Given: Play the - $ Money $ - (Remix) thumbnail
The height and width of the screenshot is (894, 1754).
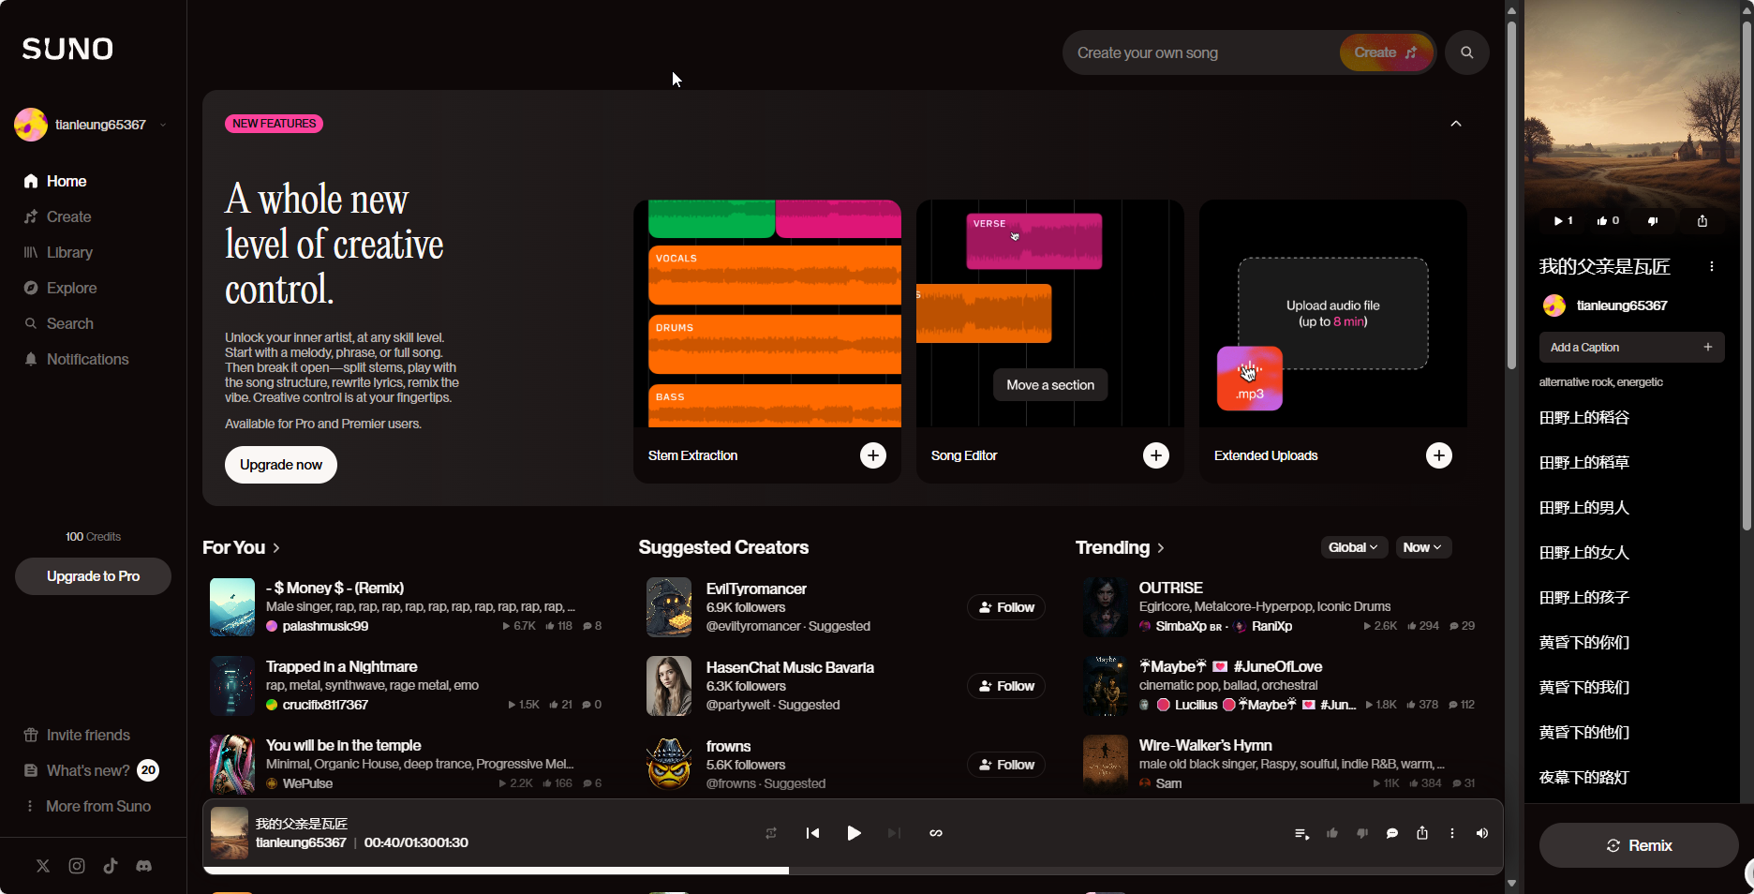Looking at the screenshot, I should coord(232,607).
